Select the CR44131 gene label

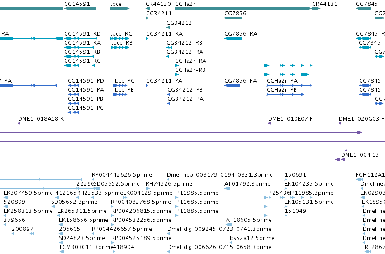pos(324,4)
